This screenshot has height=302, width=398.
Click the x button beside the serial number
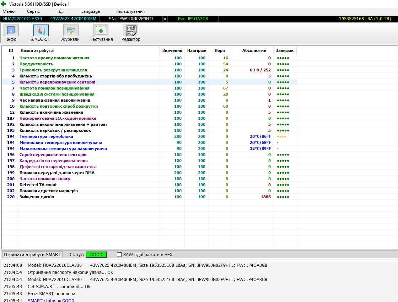pyautogui.click(x=165, y=19)
